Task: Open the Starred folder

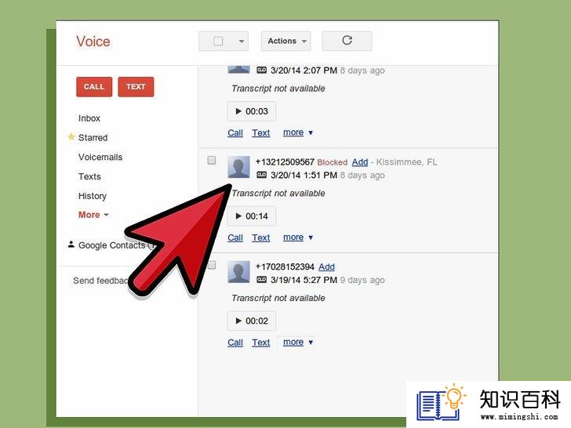Action: click(93, 138)
